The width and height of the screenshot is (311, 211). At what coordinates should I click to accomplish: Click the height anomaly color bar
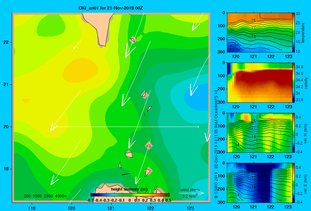pos(130,195)
